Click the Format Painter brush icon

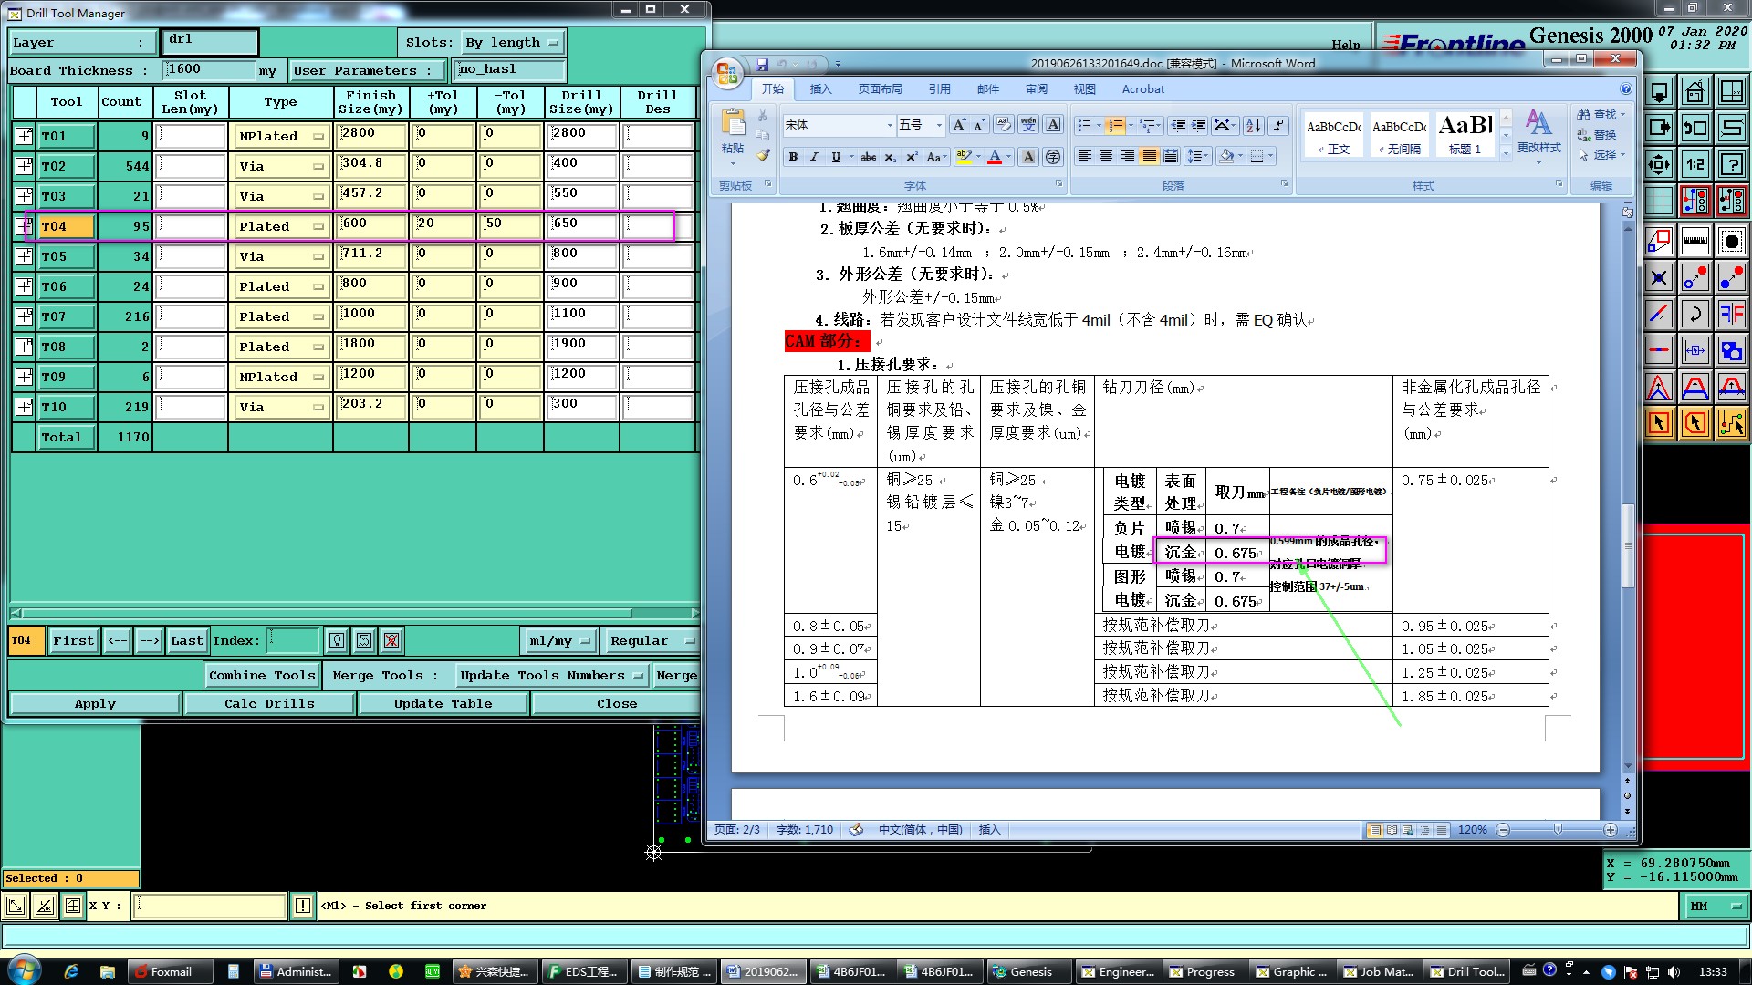(x=763, y=156)
